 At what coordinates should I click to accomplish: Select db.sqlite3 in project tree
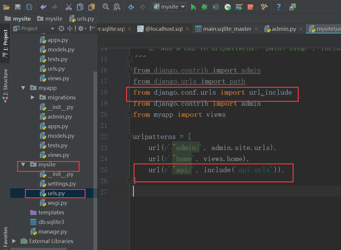[47, 222]
